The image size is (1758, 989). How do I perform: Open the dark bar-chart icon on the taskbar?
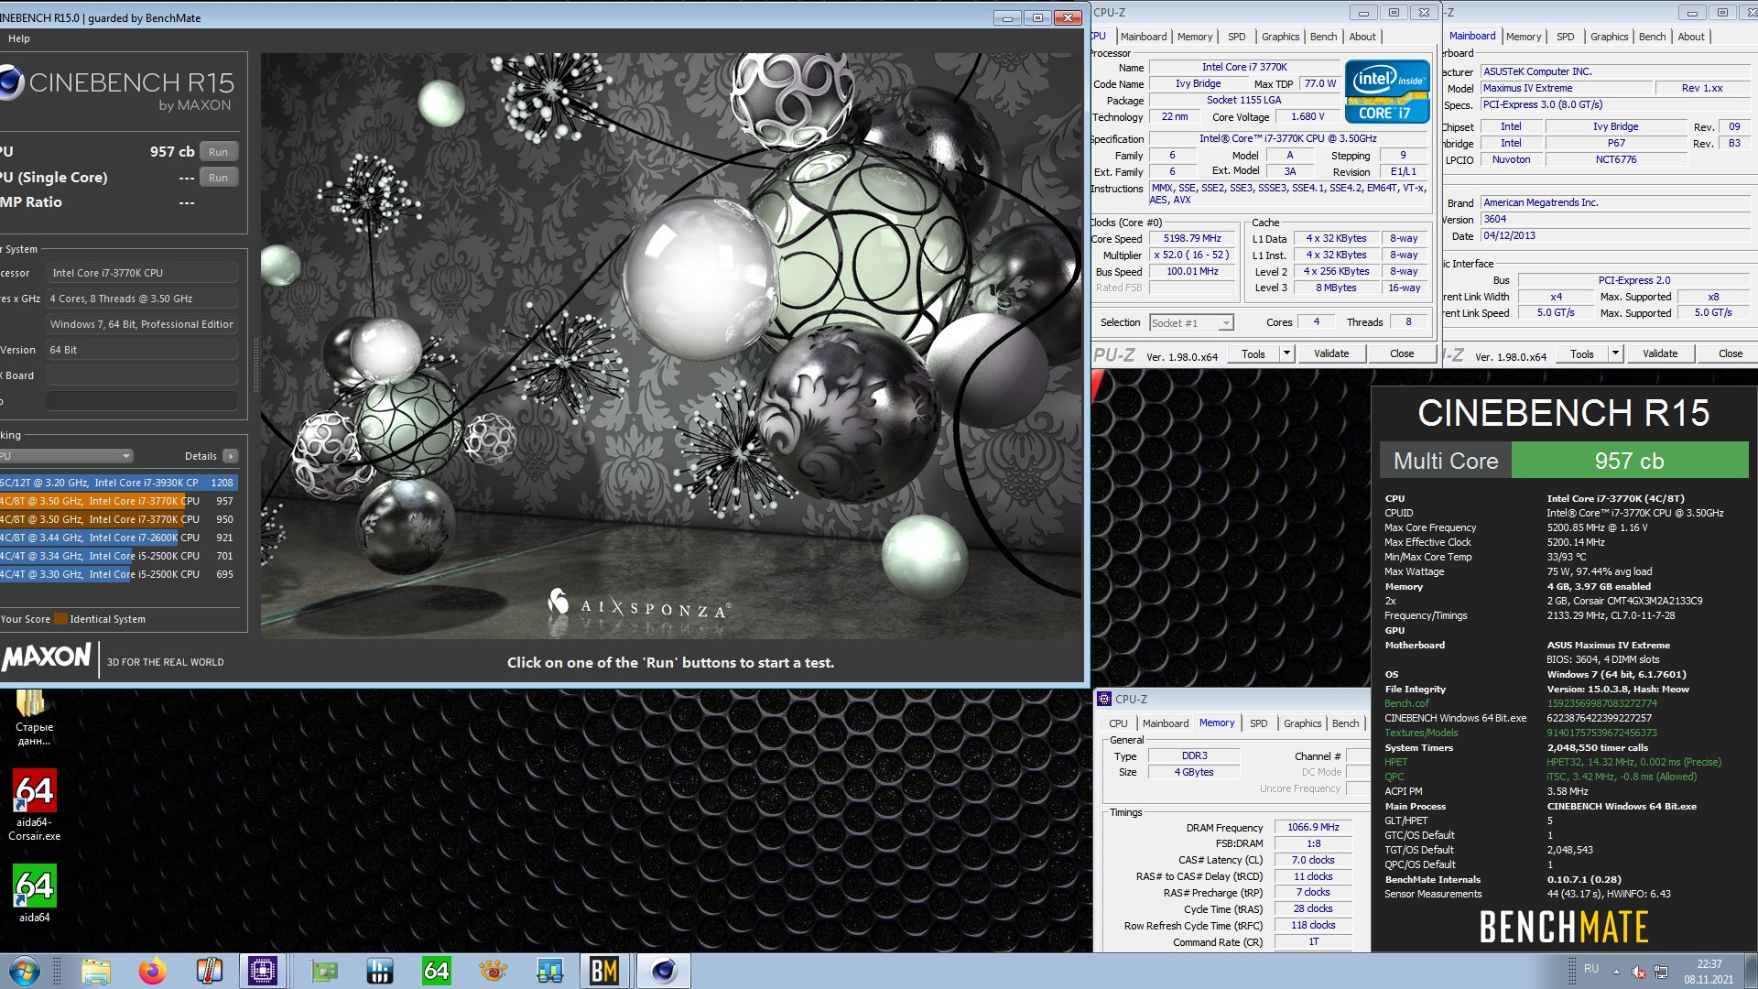tap(380, 971)
